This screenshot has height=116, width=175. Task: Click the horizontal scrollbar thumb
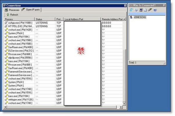pyautogui.click(x=62, y=107)
